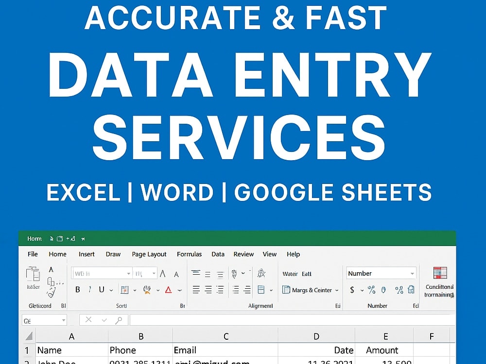
Task: Open Conditional Formatting via the red table icon
Action: tap(440, 273)
